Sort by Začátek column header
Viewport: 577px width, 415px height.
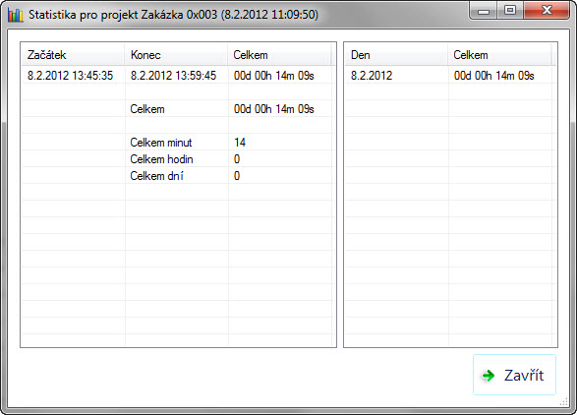(73, 55)
